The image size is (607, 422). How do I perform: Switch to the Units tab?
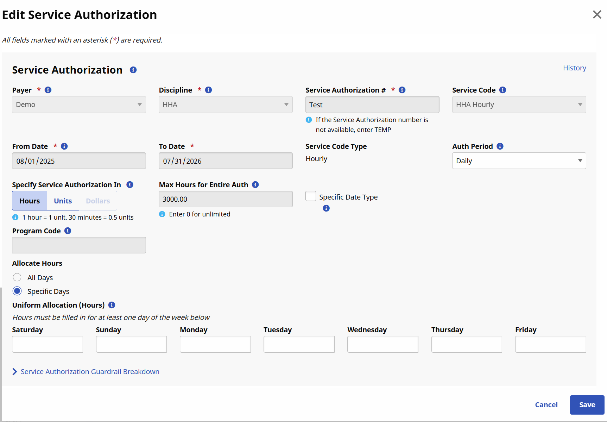[63, 201]
